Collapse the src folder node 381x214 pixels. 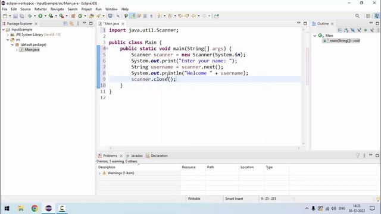8,40
